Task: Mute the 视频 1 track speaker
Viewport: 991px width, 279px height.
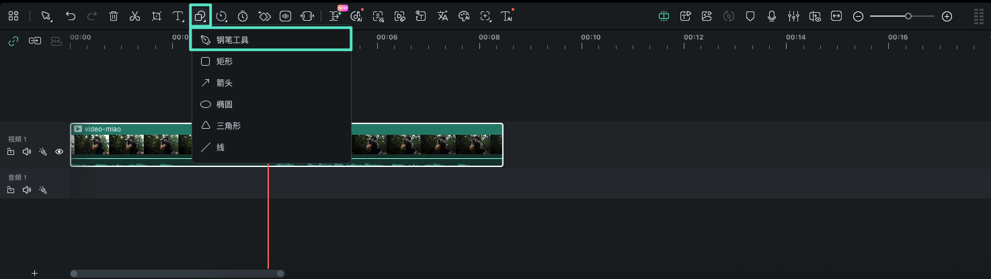Action: (x=27, y=152)
